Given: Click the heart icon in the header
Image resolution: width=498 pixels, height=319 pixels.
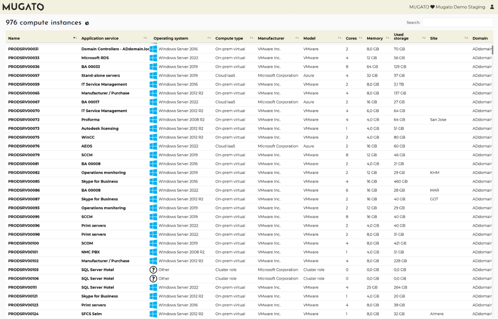Looking at the screenshot, I should pos(432,7).
